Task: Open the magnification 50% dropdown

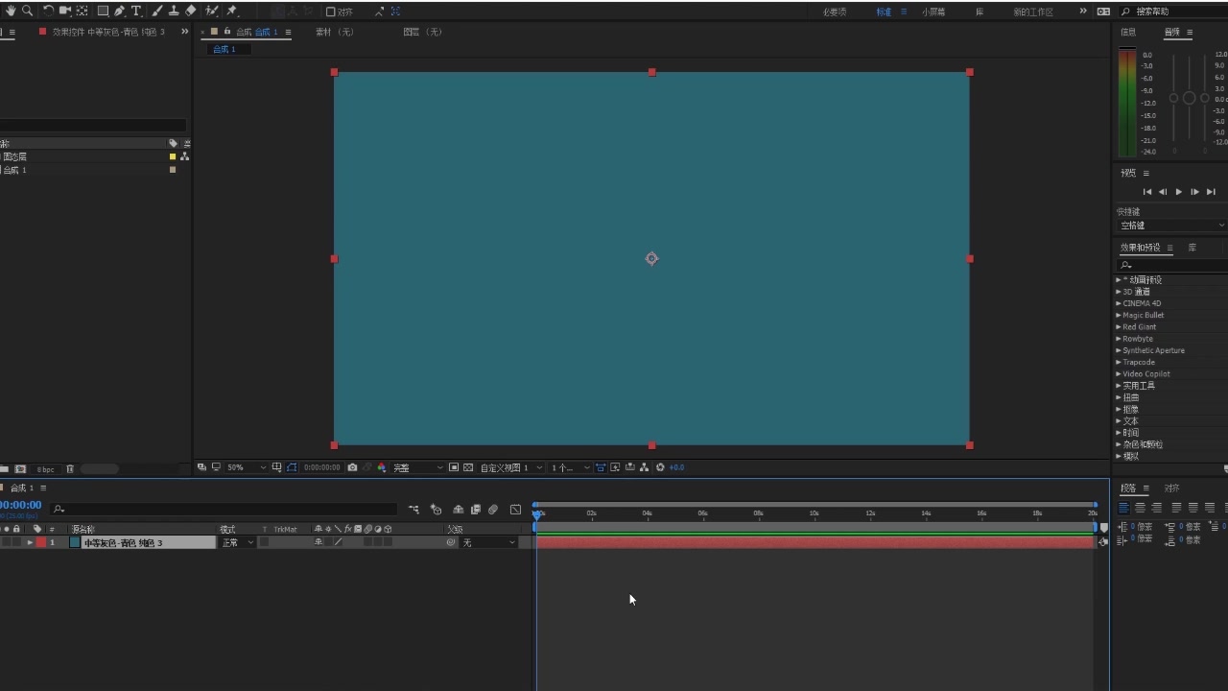Action: pos(247,467)
